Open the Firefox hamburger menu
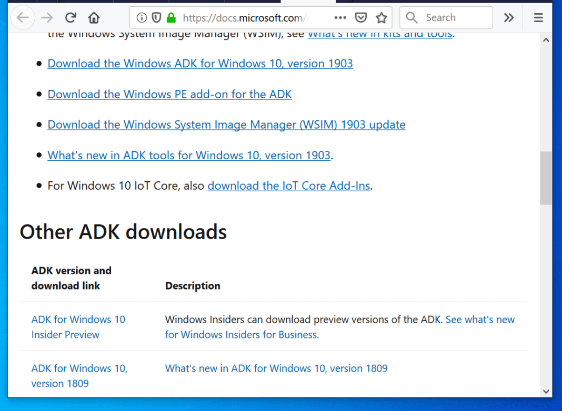 pyautogui.click(x=538, y=17)
